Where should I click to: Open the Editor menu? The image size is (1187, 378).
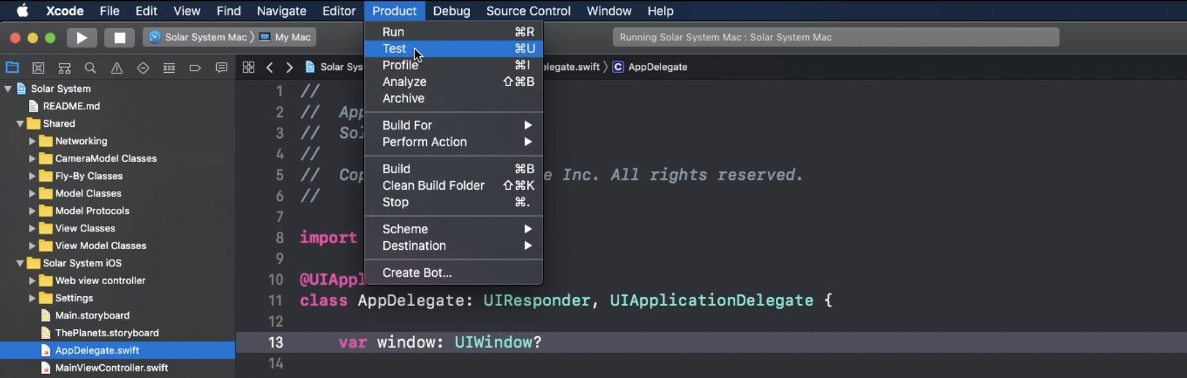(x=339, y=11)
